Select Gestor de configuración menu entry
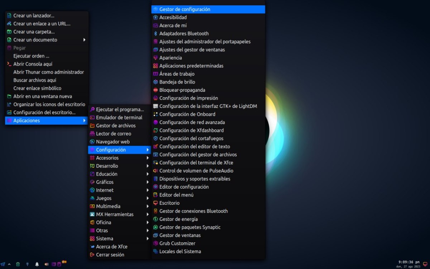The height and width of the screenshot is (269, 430). pyautogui.click(x=185, y=9)
